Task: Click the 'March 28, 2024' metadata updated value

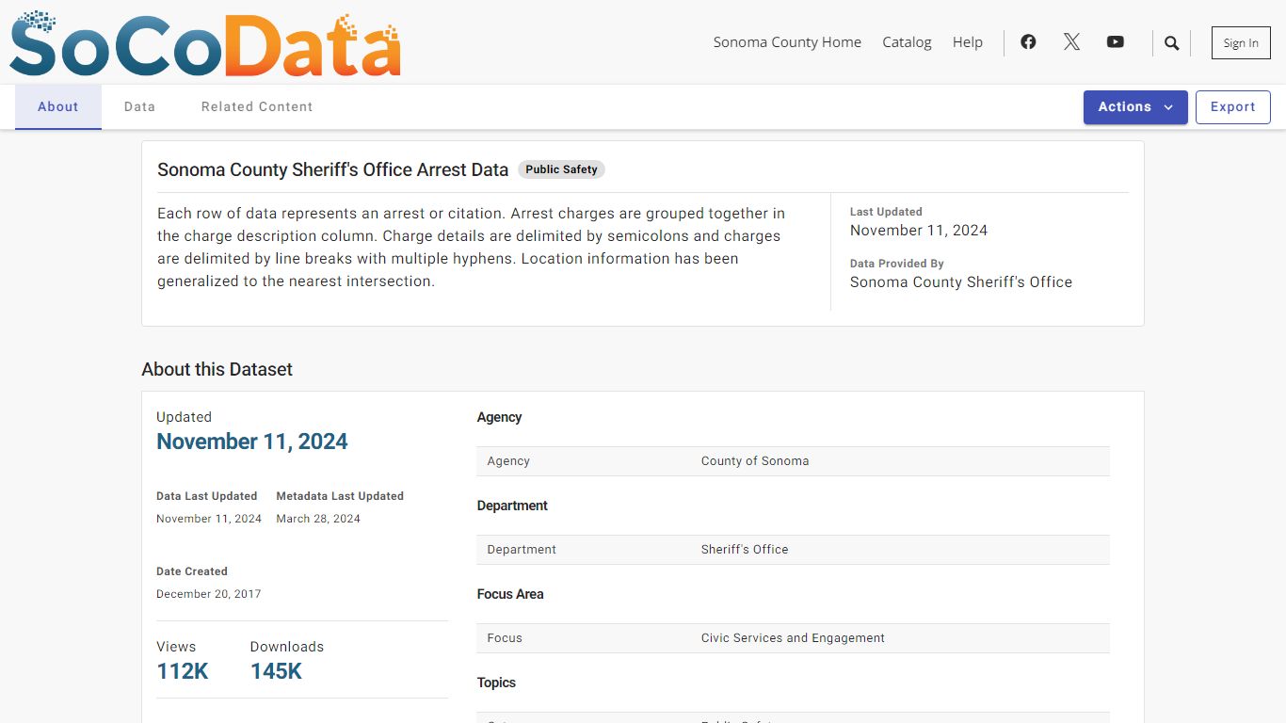Action: (x=318, y=519)
